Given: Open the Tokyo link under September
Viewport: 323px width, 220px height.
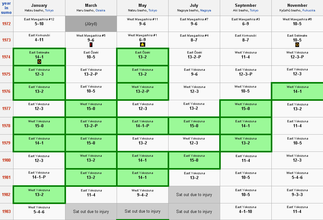Looking at the screenshot, I should tap(254, 10).
